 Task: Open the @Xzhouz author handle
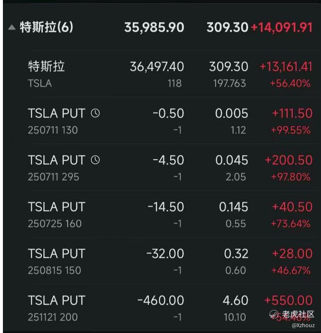click(x=303, y=325)
